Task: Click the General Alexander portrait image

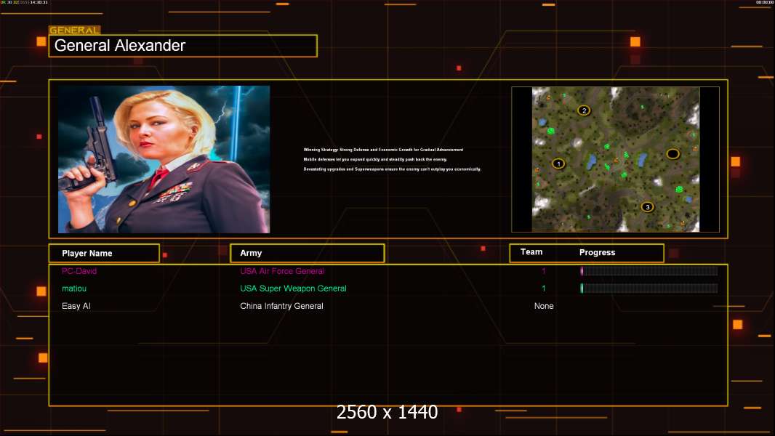Action: (164, 159)
